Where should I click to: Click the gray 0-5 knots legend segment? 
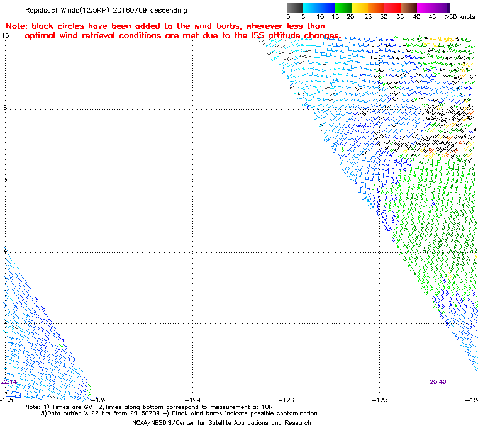coord(294,8)
